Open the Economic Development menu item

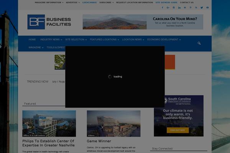[163, 39]
